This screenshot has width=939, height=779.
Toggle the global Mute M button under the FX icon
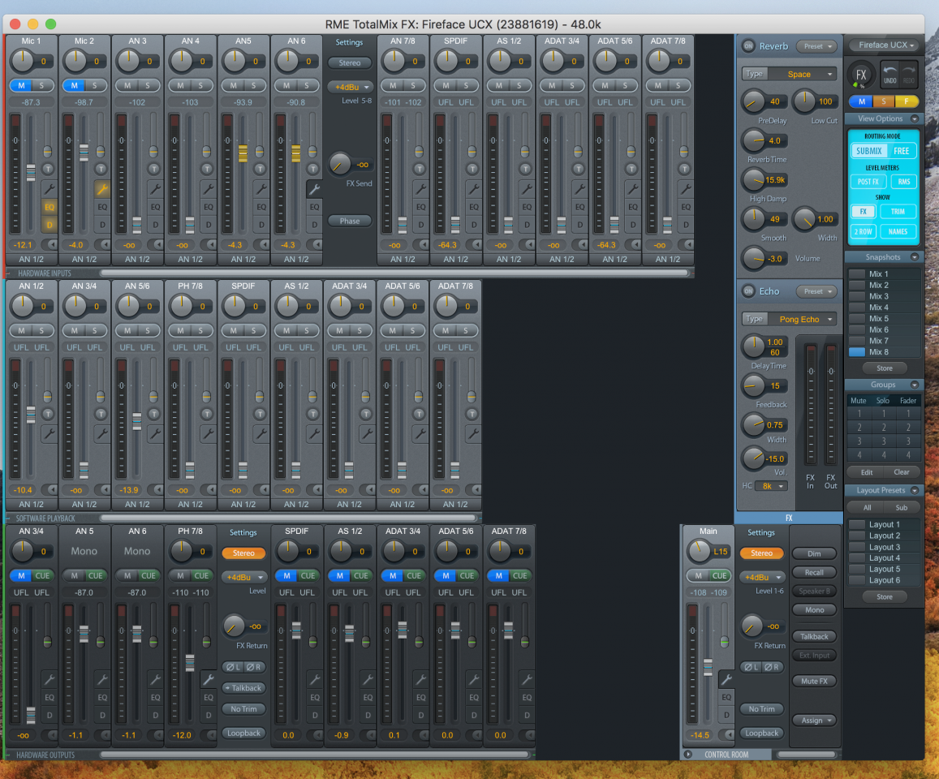click(x=861, y=101)
